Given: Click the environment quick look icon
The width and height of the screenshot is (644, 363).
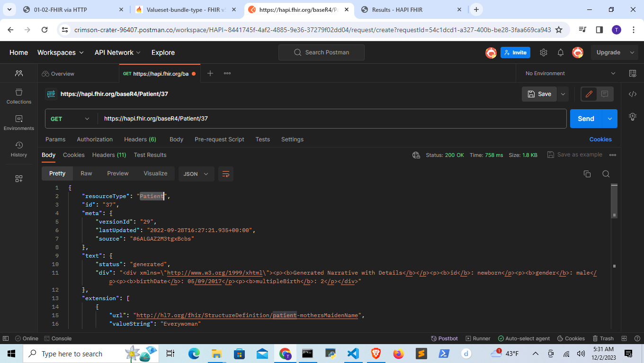Looking at the screenshot, I should click(x=633, y=73).
